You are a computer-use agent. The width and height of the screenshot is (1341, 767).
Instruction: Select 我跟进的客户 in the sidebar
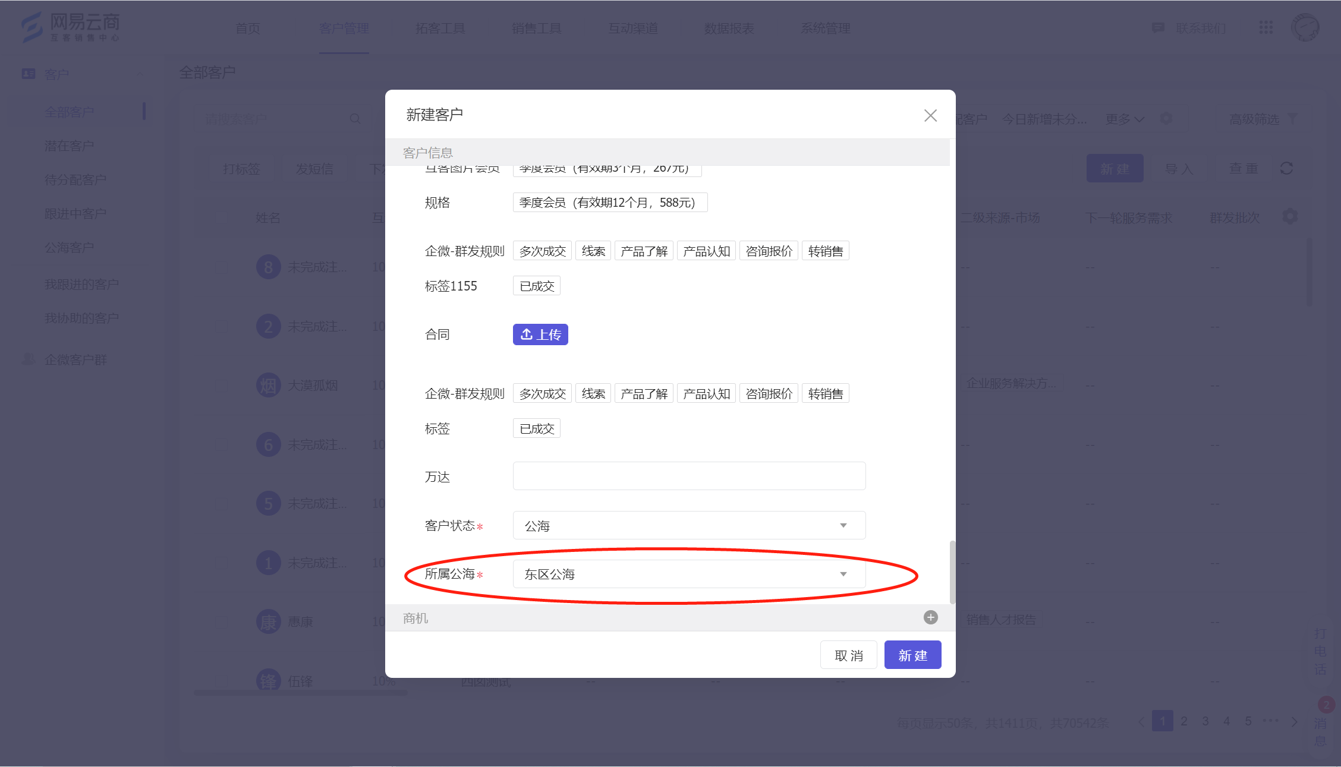click(x=81, y=284)
